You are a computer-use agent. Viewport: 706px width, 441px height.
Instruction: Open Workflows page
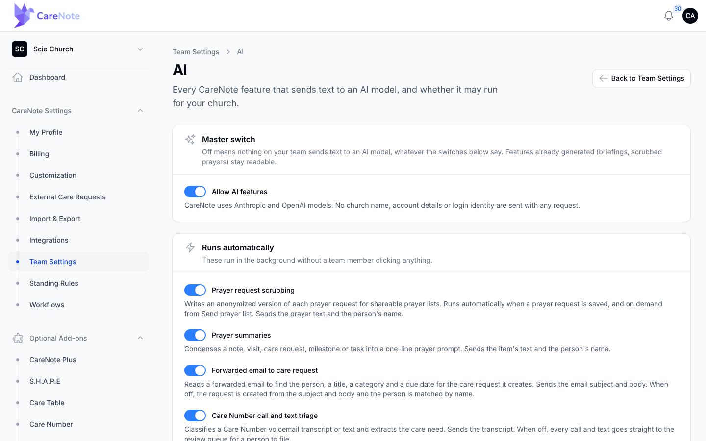tap(78, 305)
